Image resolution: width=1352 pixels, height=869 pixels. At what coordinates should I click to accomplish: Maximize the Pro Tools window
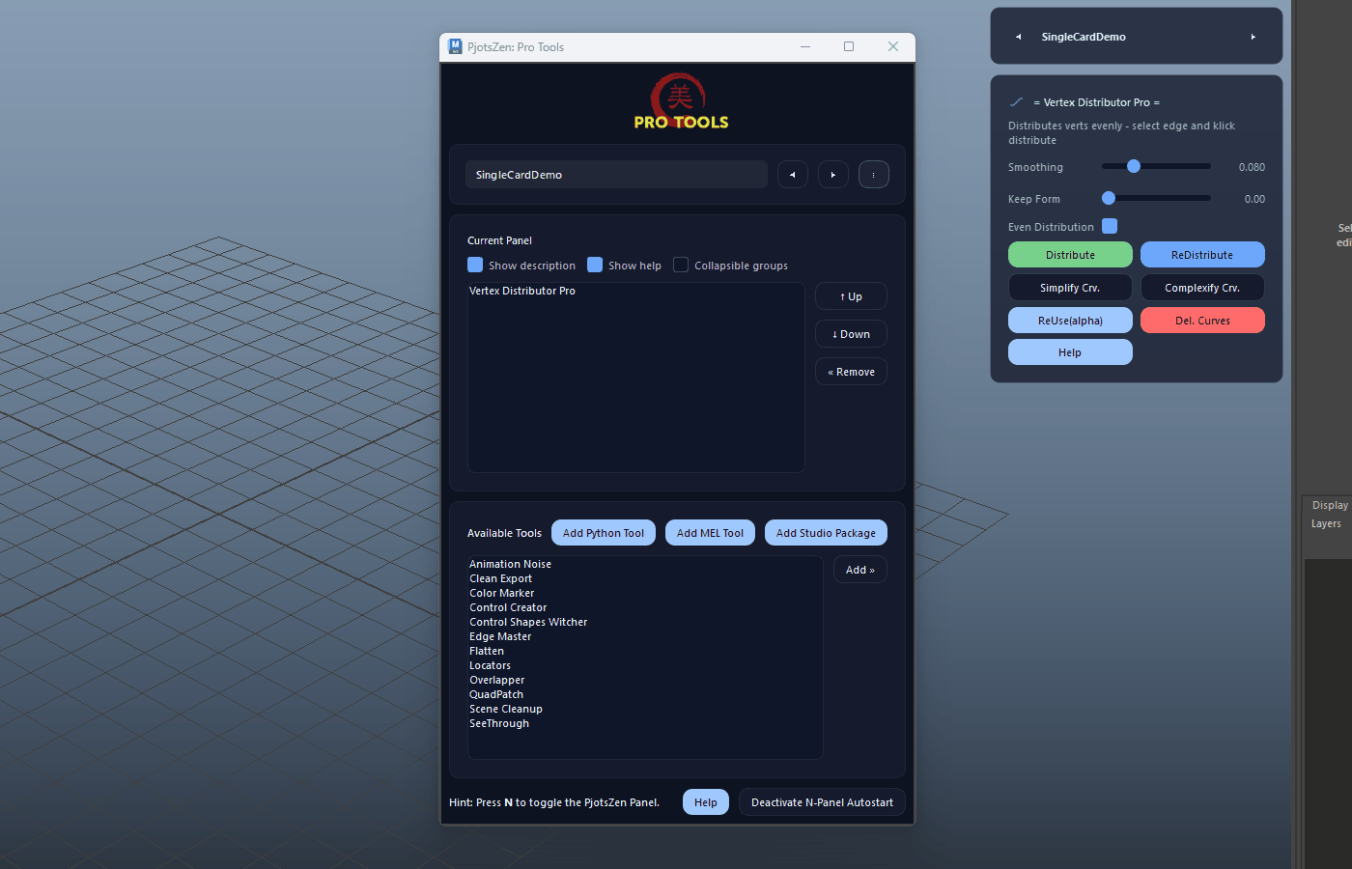849,46
